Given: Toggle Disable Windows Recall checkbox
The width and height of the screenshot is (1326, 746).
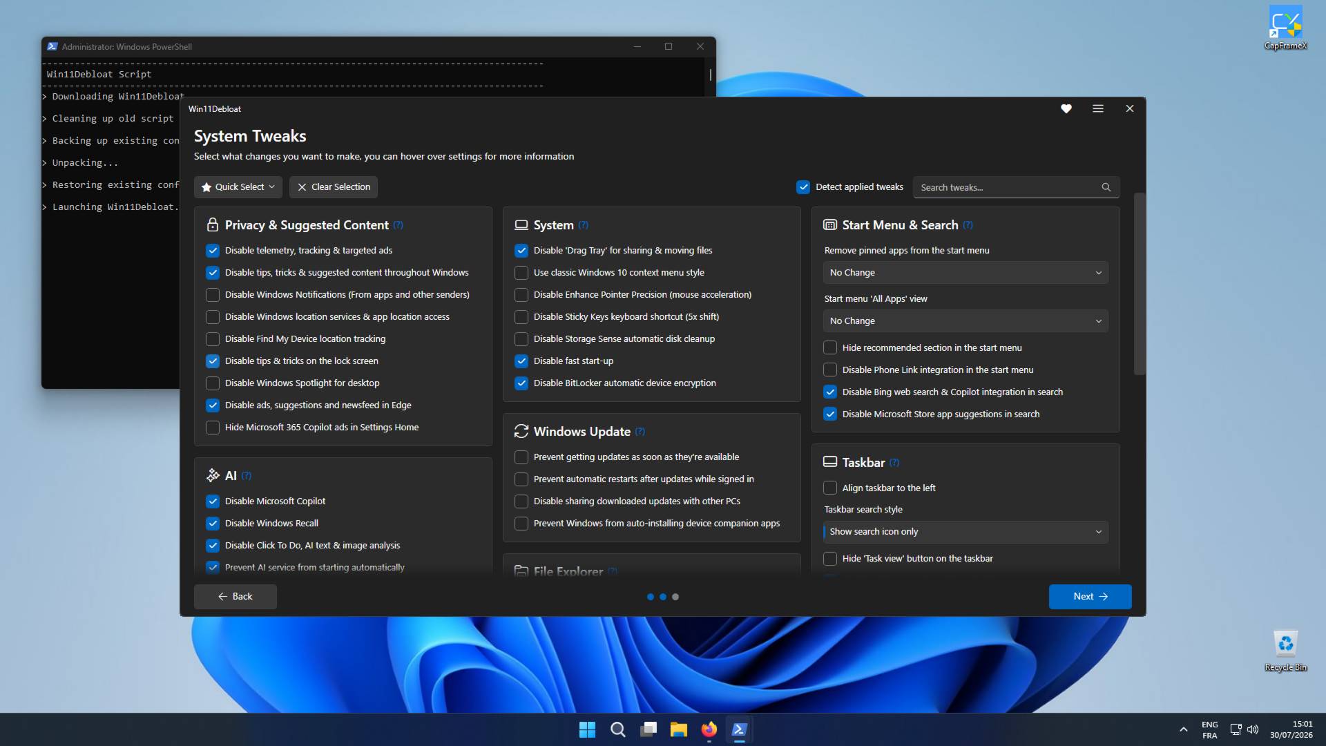Looking at the screenshot, I should point(213,524).
